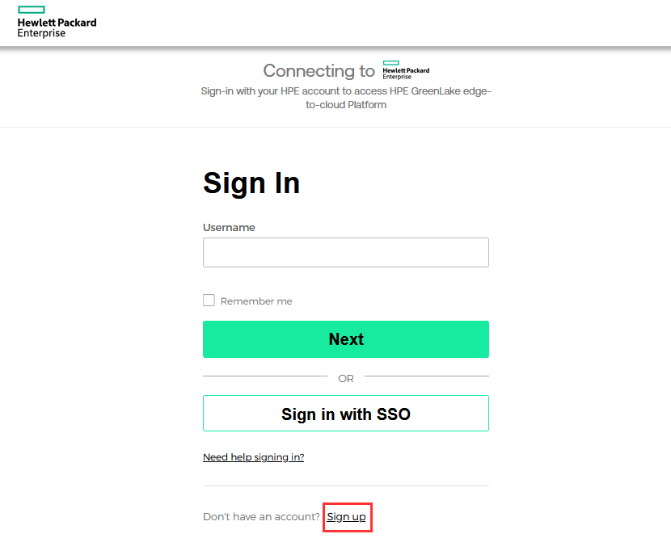Screen dimensions: 671x555
Task: Click the green rectangle mark in header logo
Action: [x=32, y=10]
